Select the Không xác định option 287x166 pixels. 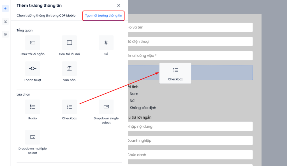(x=143, y=108)
